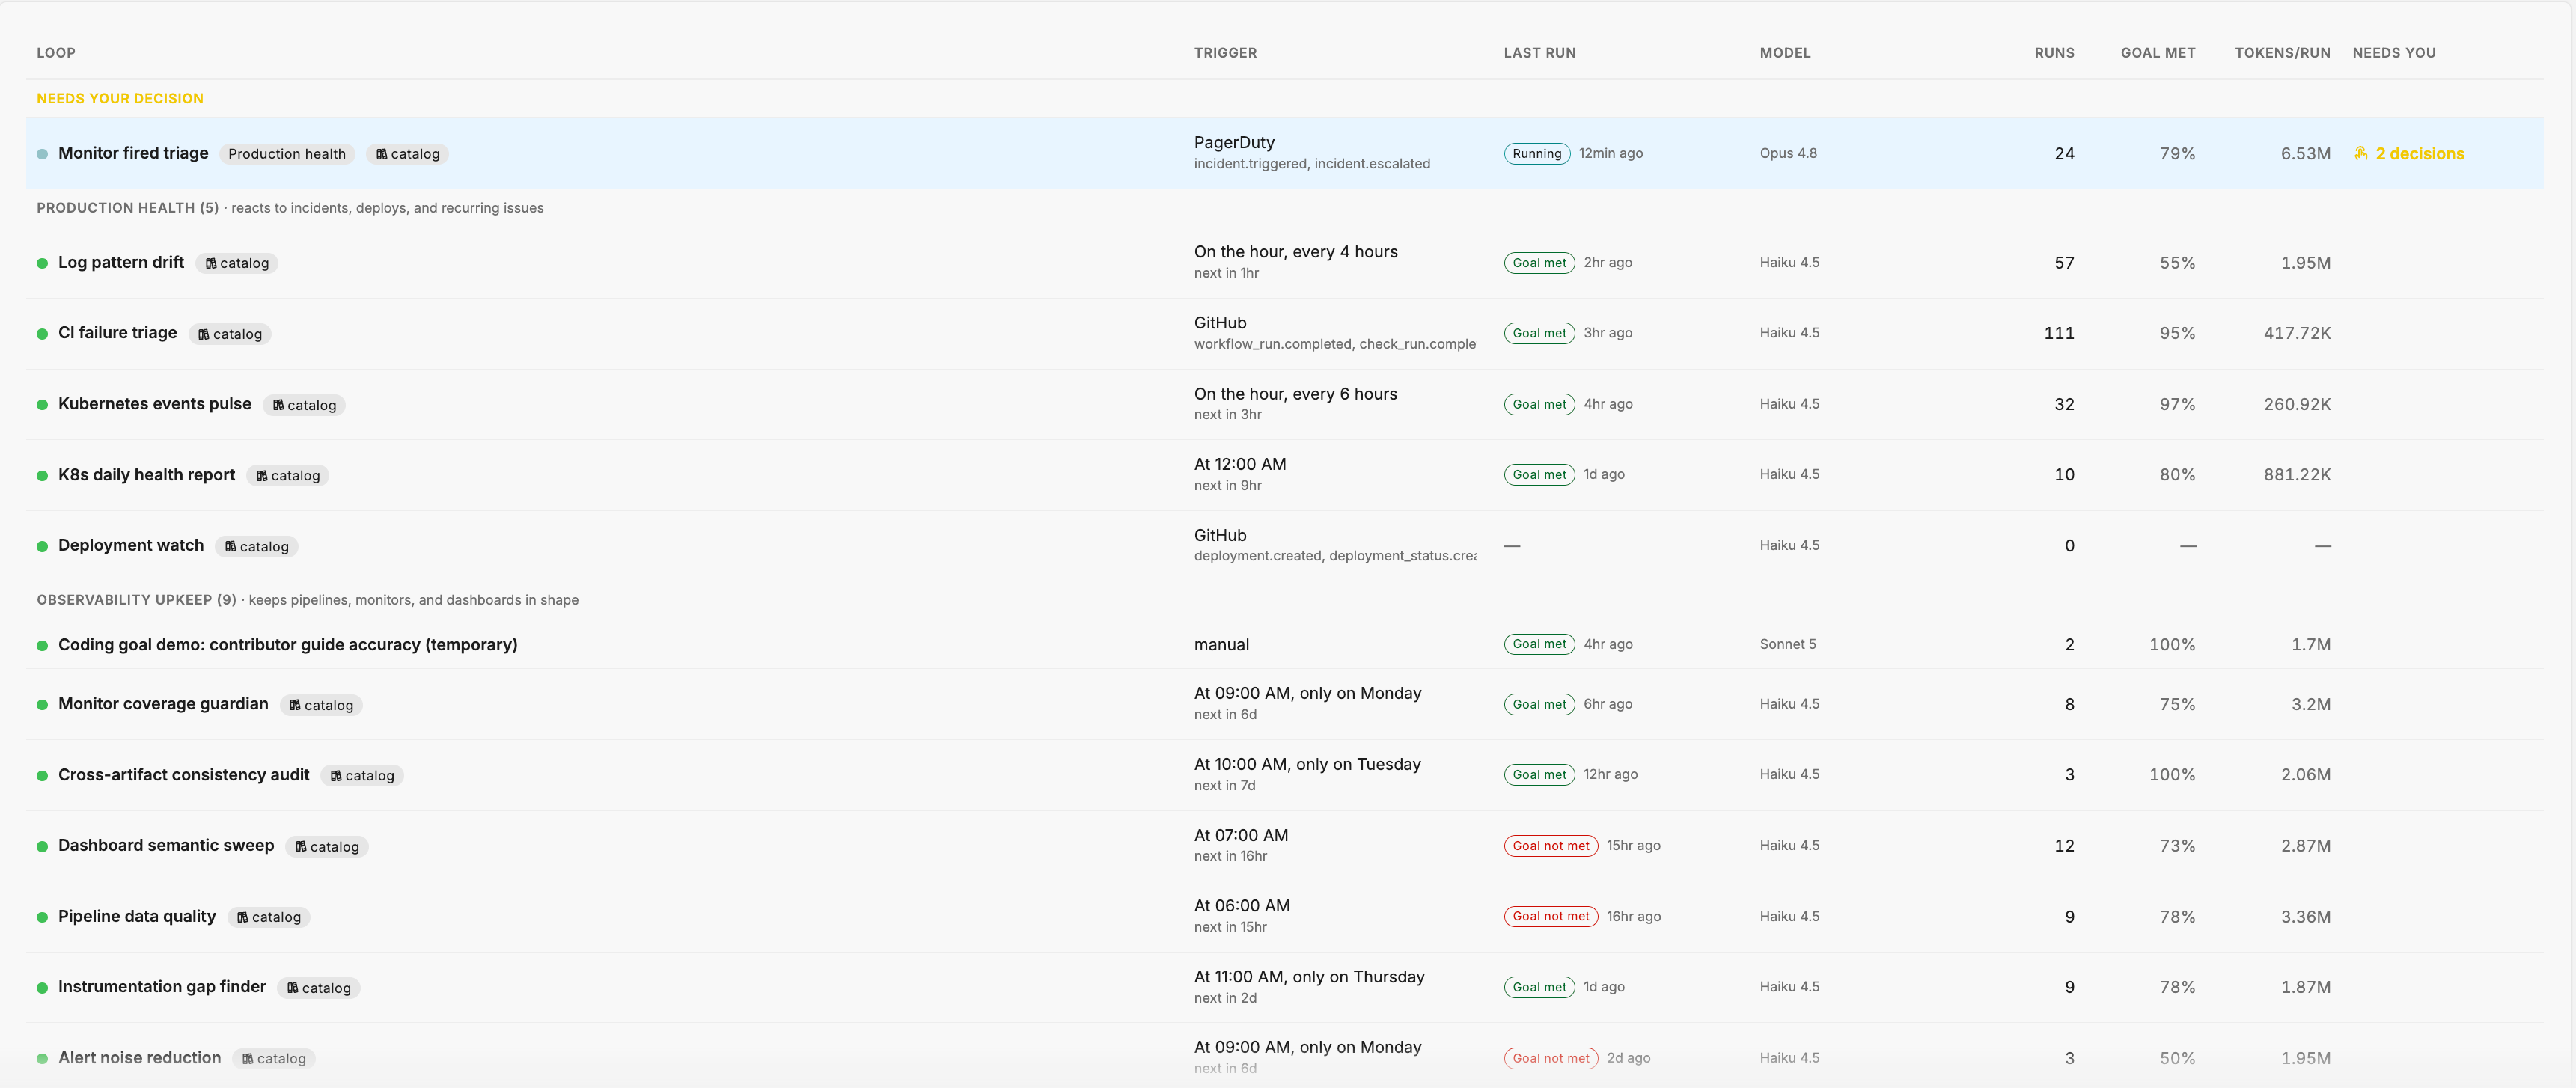Image resolution: width=2576 pixels, height=1088 pixels.
Task: Click Goal not met badge for Pipeline data quality
Action: tap(1550, 916)
